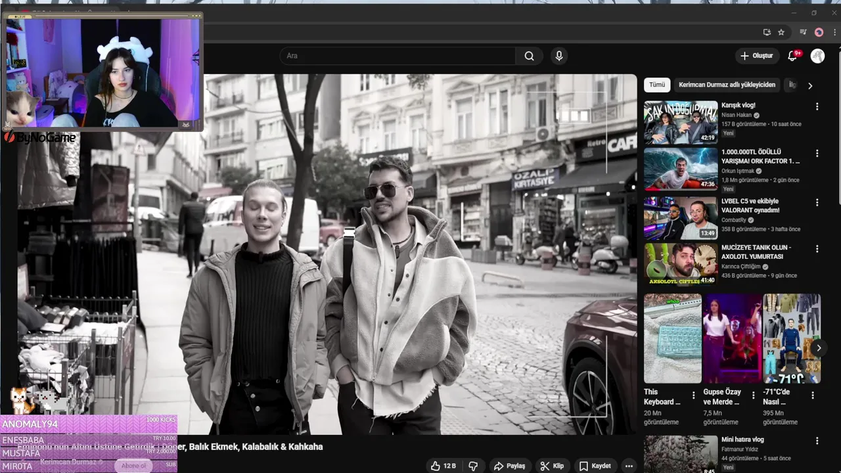Open options for '1.000.000TL ÖDÜLLÜ YARIŞMA' video
Image resolution: width=841 pixels, height=473 pixels.
tap(817, 153)
